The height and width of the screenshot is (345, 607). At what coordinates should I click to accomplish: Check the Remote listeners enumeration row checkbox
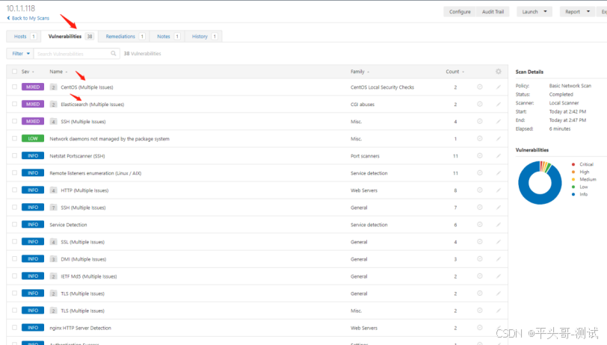(14, 173)
